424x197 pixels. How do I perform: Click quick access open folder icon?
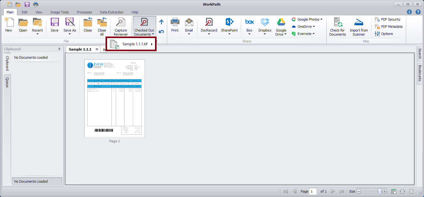18,4
